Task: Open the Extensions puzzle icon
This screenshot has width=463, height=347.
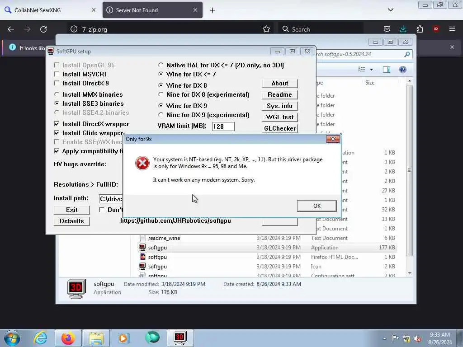Action: pos(420,29)
